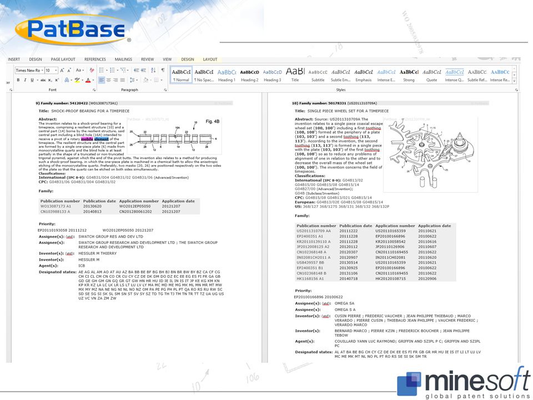Select publication number EP2400351 A1 cell
This screenshot has height=400, width=533.
(x=310, y=236)
